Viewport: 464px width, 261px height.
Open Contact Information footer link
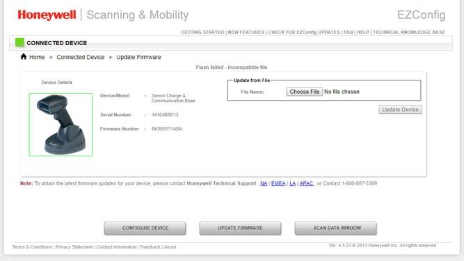point(117,247)
